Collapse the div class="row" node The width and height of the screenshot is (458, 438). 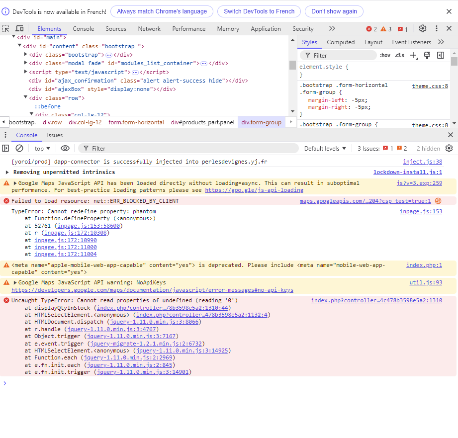click(26, 97)
